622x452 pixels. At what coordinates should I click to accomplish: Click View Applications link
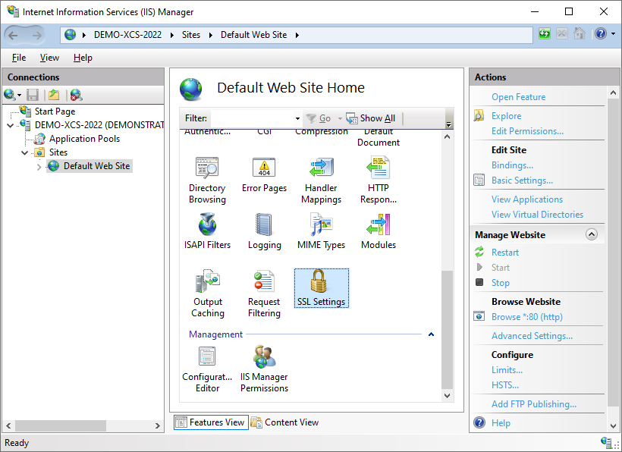point(526,199)
